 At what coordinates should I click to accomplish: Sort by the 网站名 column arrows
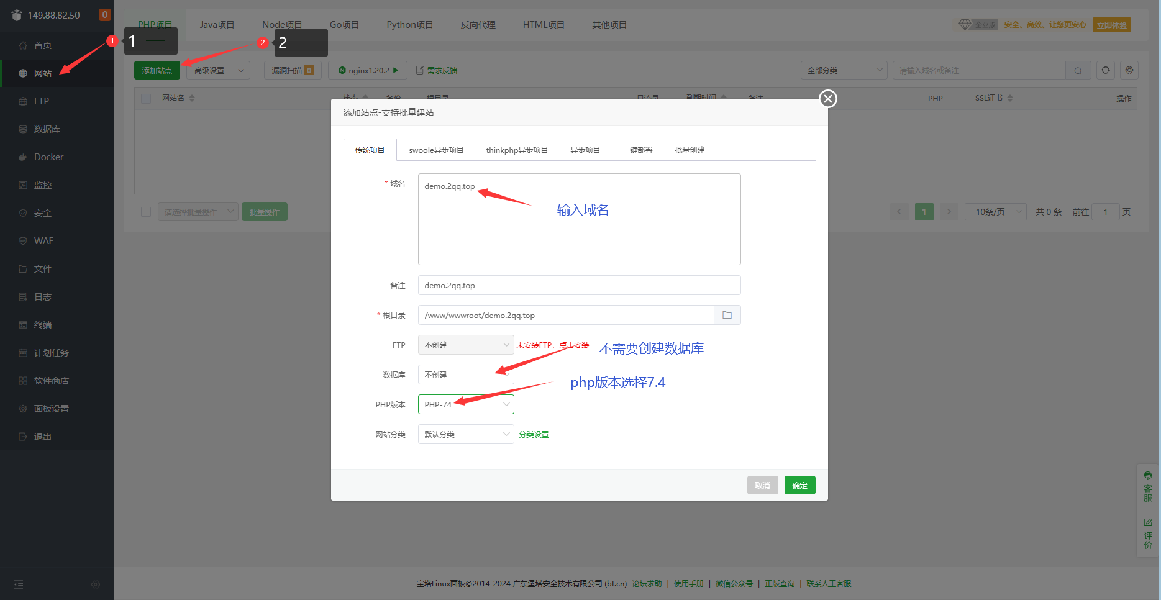(x=192, y=98)
